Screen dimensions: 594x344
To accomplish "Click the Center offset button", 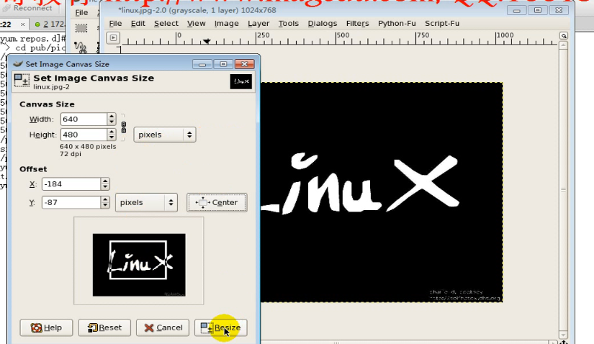I will pos(217,203).
